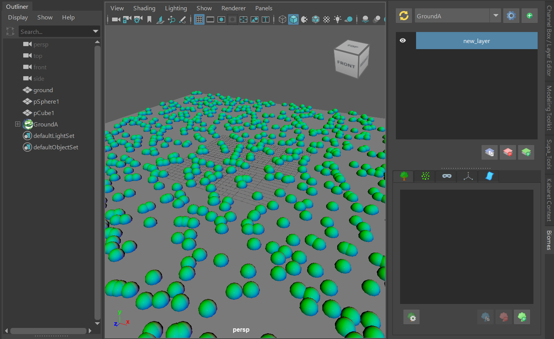Click the green add biome button
The height and width of the screenshot is (339, 554).
tap(530, 16)
